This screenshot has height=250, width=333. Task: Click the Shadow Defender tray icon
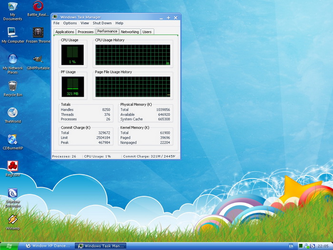[x=313, y=246]
